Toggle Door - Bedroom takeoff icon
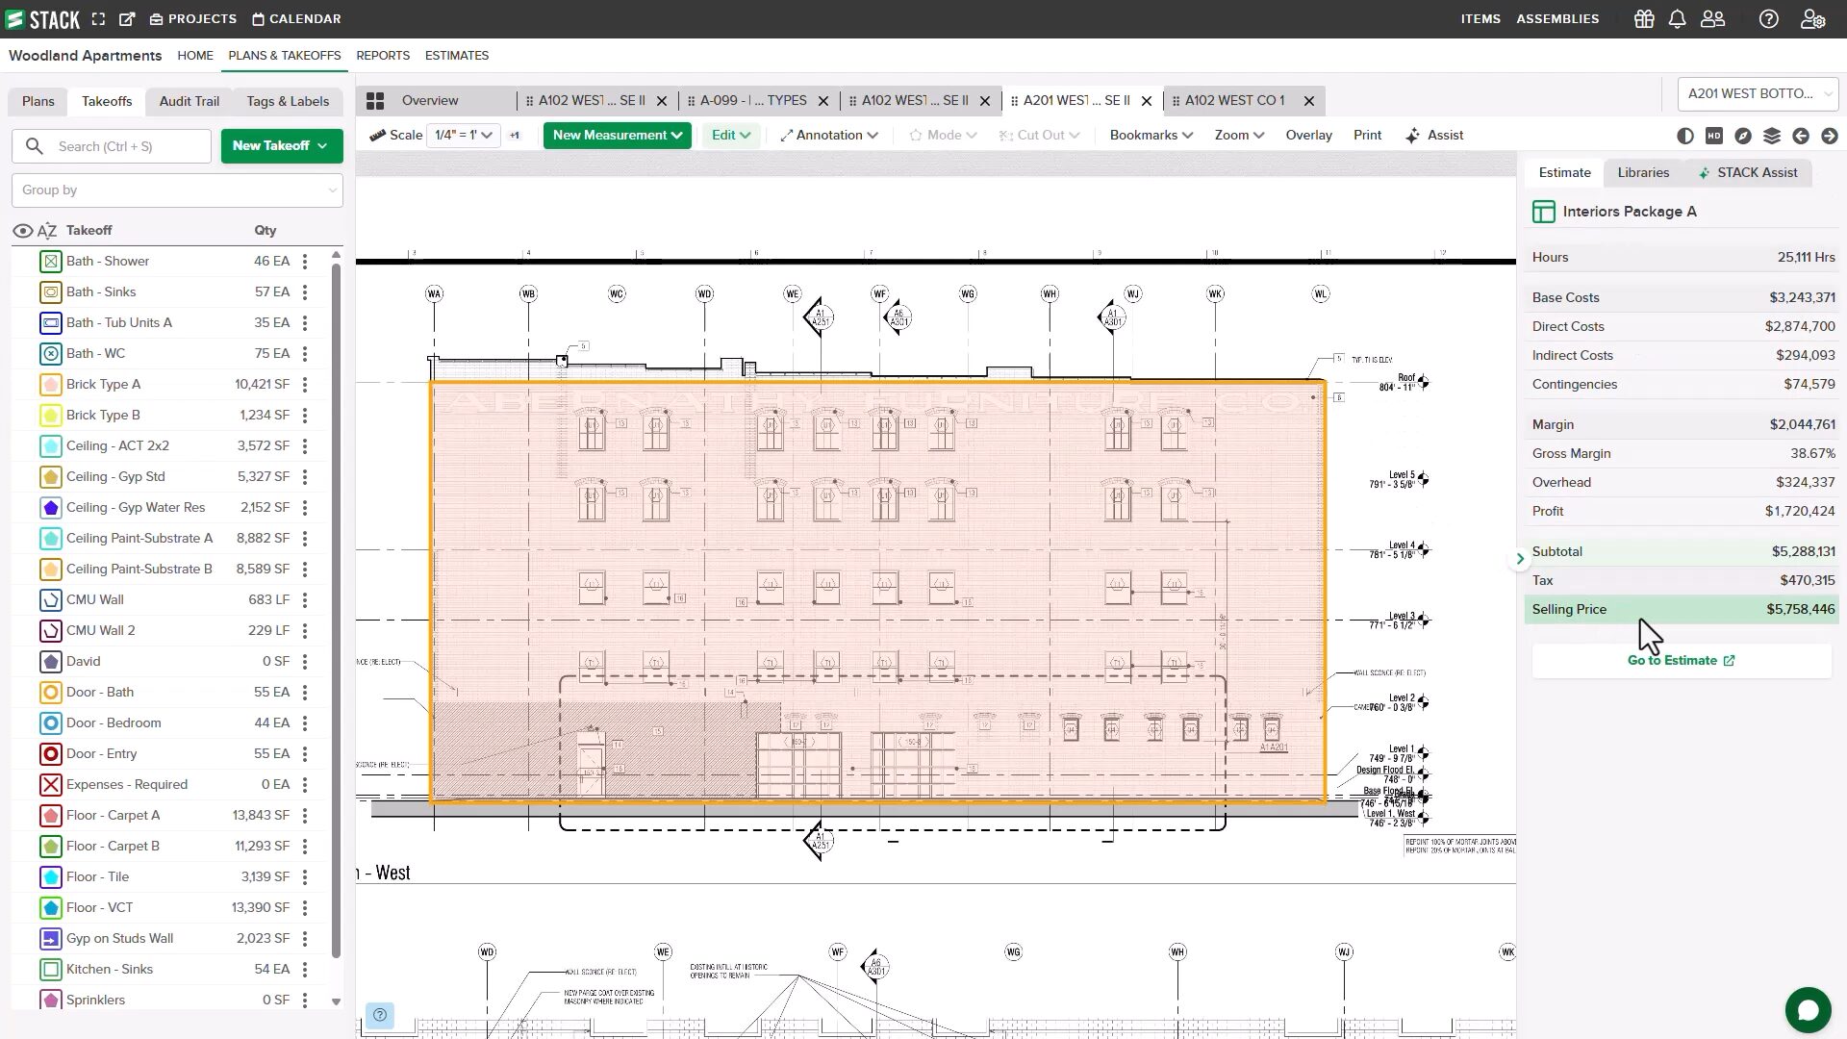 click(51, 723)
